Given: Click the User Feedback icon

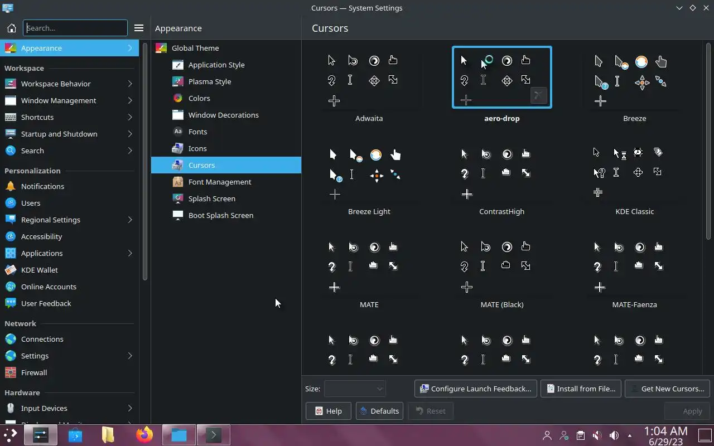Looking at the screenshot, I should click(x=11, y=303).
